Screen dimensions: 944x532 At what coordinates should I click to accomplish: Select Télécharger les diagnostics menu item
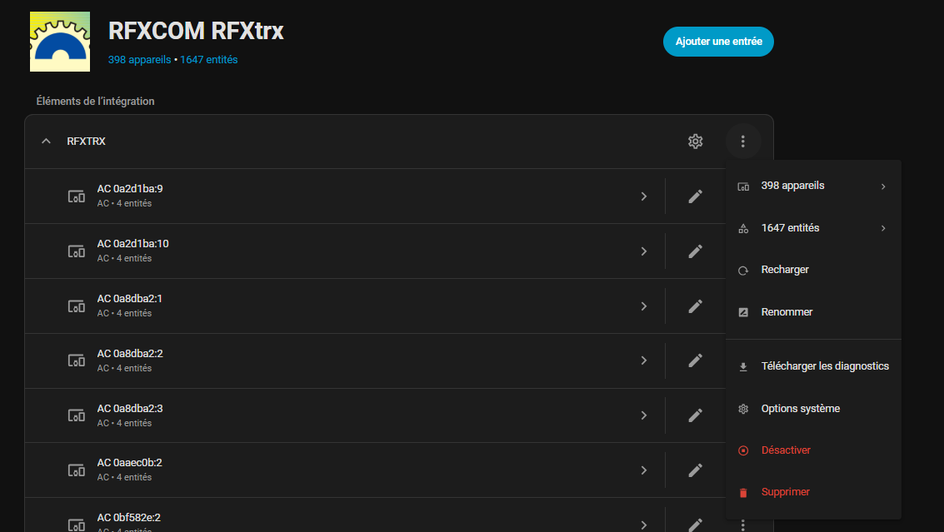pyautogui.click(x=824, y=366)
